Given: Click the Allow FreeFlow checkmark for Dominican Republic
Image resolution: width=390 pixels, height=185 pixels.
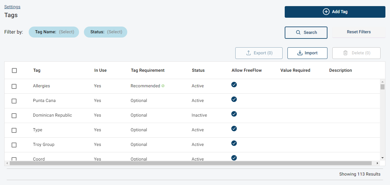Looking at the screenshot, I should pos(234,114).
